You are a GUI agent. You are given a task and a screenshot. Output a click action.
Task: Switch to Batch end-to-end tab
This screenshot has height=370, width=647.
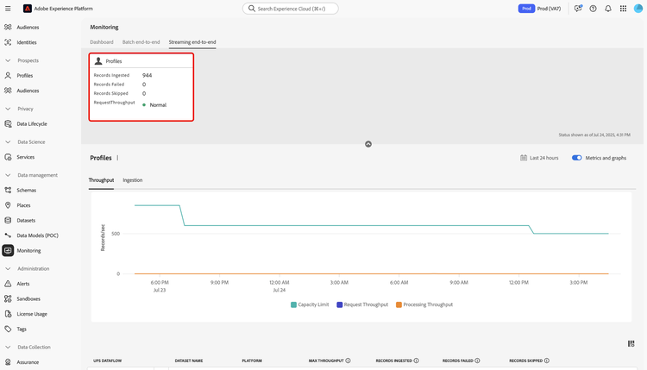tap(141, 42)
